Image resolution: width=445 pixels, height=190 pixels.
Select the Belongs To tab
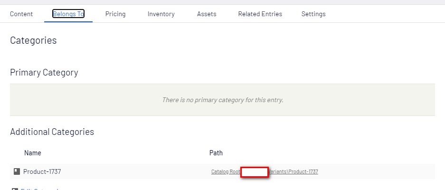[68, 14]
